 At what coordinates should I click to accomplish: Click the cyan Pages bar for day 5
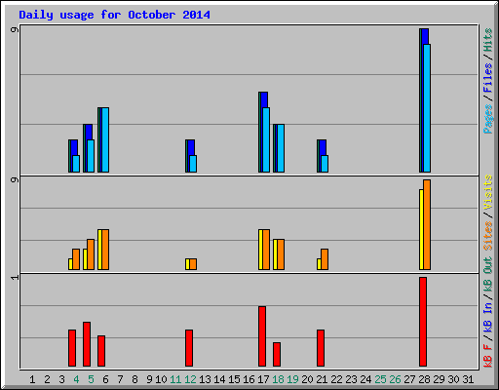(x=91, y=156)
